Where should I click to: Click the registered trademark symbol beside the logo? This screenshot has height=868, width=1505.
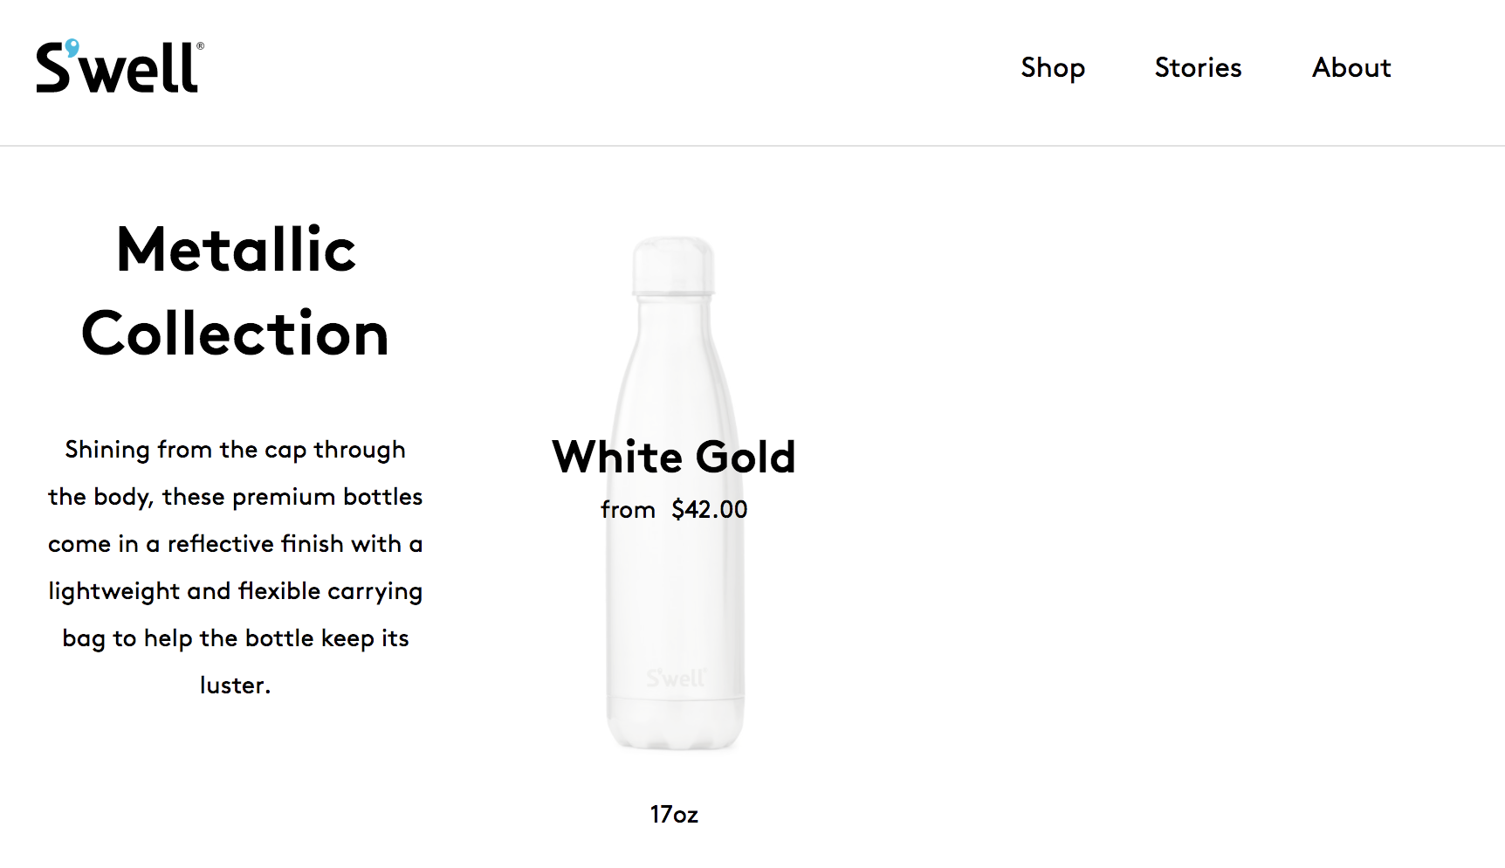pos(201,46)
